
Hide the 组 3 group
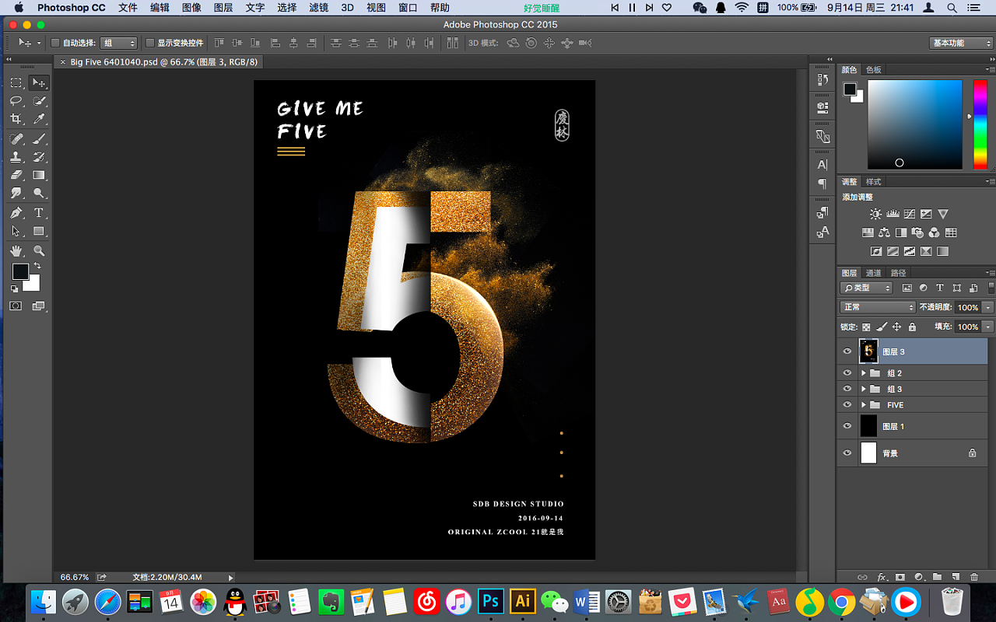pos(847,389)
